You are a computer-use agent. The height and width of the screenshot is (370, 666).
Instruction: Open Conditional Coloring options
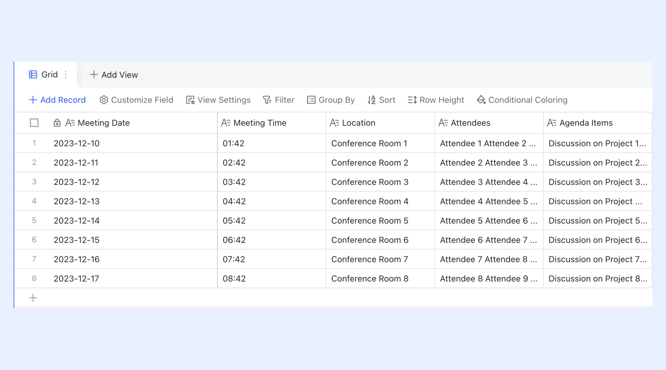tap(522, 100)
